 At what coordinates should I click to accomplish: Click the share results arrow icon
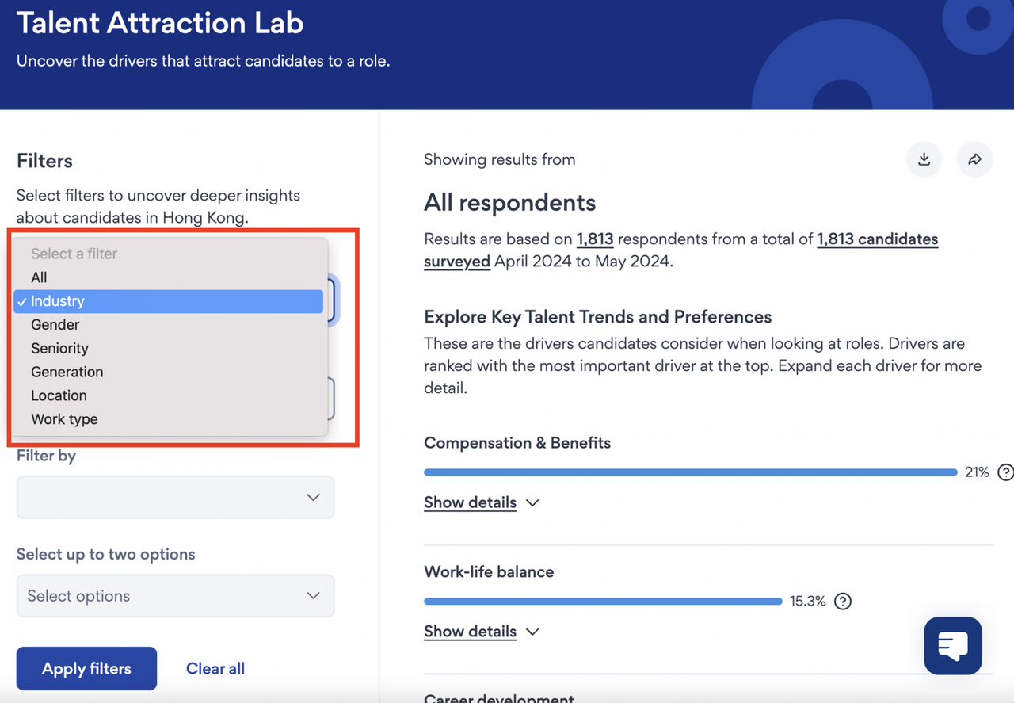(x=974, y=159)
